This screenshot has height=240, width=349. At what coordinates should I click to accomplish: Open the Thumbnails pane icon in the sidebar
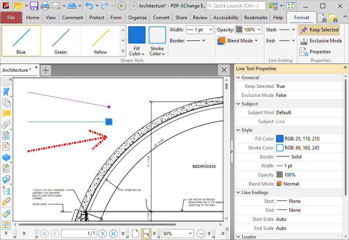[6, 103]
